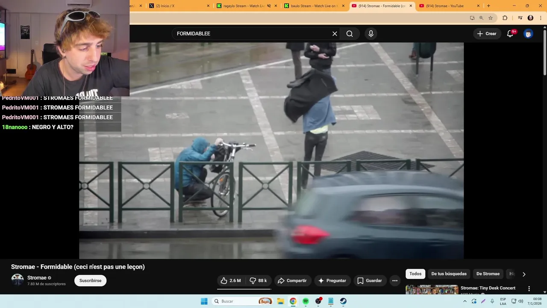547x308 pixels.
Task: Open options for Tiny Desk Concert suggestion
Action: [529, 289]
